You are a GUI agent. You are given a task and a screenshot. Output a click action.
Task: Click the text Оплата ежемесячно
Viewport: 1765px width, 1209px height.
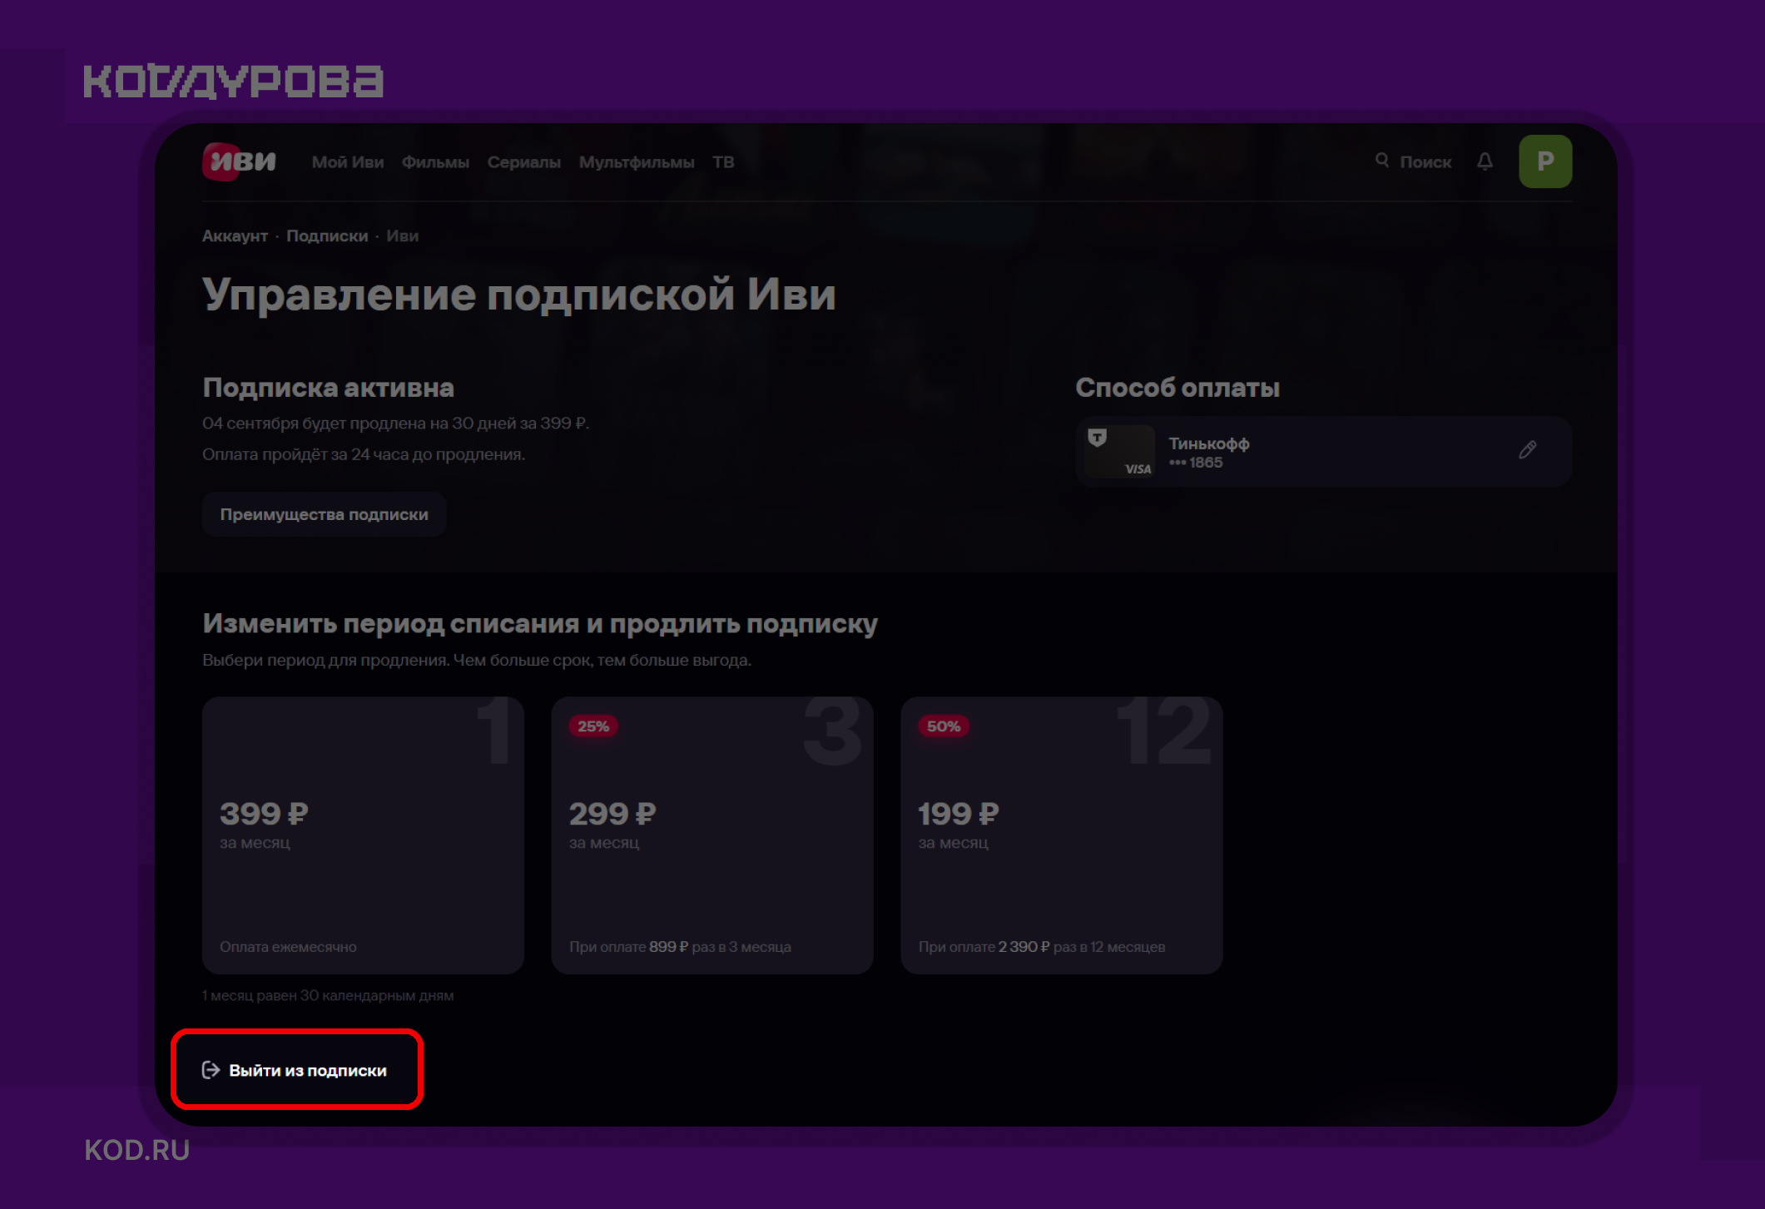(x=288, y=947)
